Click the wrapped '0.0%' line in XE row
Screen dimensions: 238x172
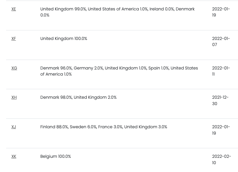45,15
